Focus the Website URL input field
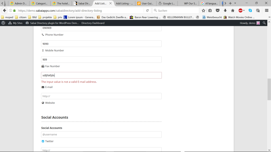Screen dimensions: 271x152 coord(101,96)
